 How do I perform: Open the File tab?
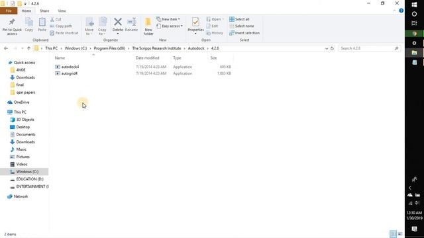pyautogui.click(x=9, y=11)
